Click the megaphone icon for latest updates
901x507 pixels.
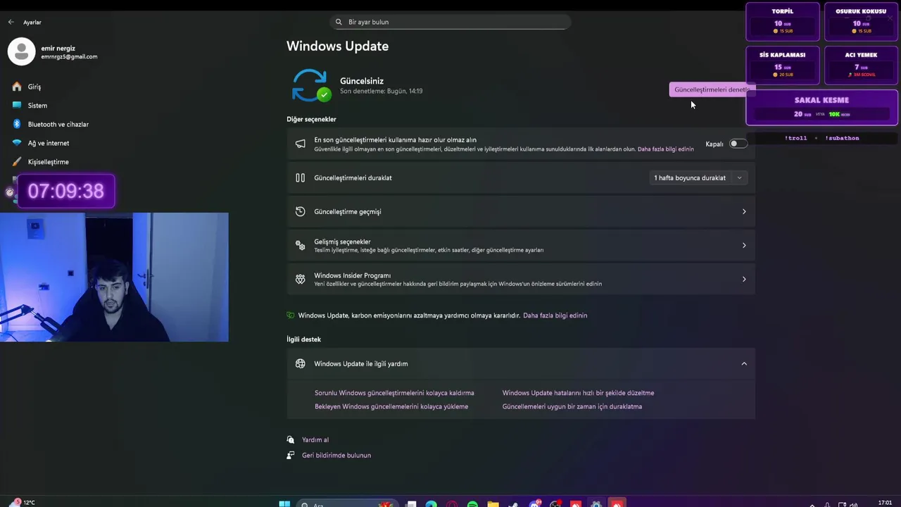301,144
